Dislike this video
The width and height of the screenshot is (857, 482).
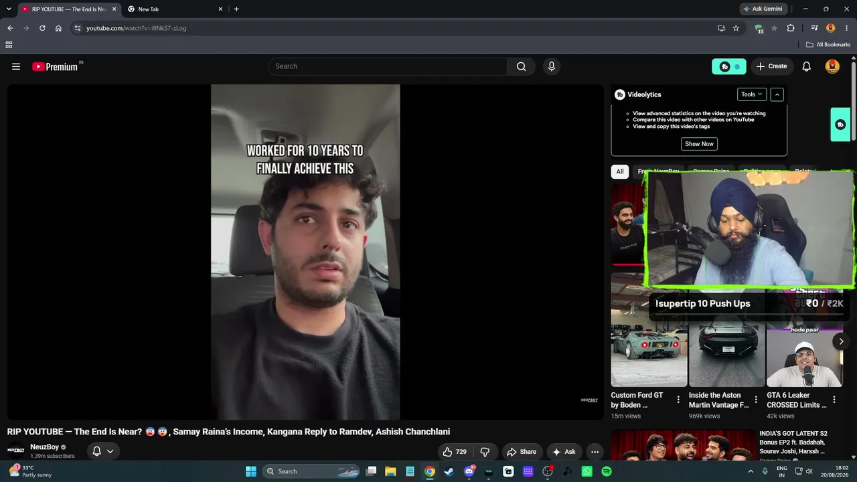click(x=485, y=452)
